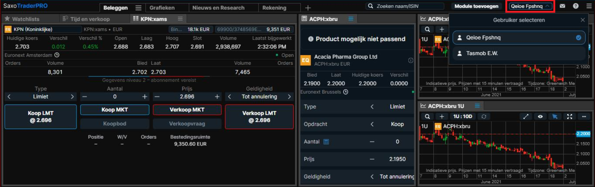Search instrument in lower ACPH chart toolbar
Screen dimensions: 595x187
427,117
